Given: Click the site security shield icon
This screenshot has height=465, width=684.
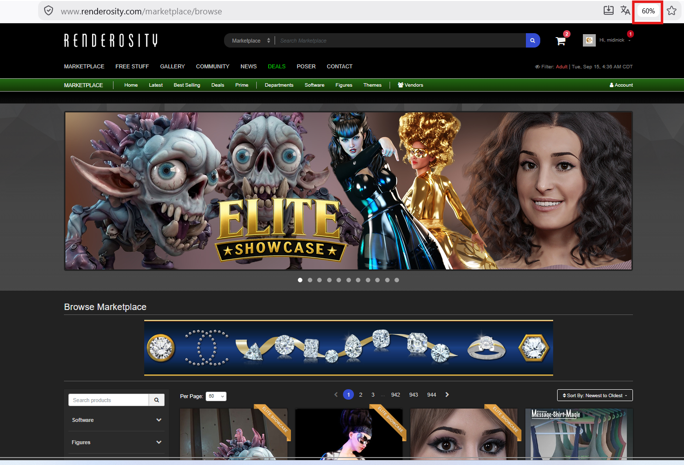Looking at the screenshot, I should click(x=49, y=10).
